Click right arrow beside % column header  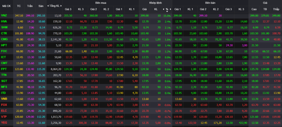[171, 9]
